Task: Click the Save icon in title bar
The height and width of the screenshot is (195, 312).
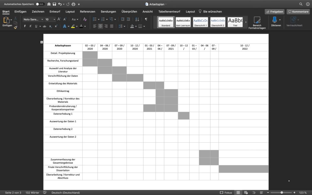Action: point(54,4)
